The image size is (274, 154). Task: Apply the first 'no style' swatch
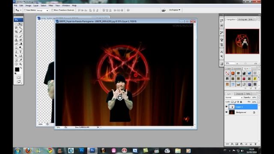point(227,73)
